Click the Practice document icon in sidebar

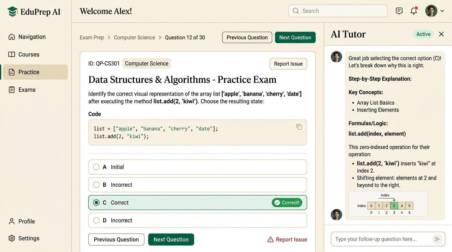point(12,72)
